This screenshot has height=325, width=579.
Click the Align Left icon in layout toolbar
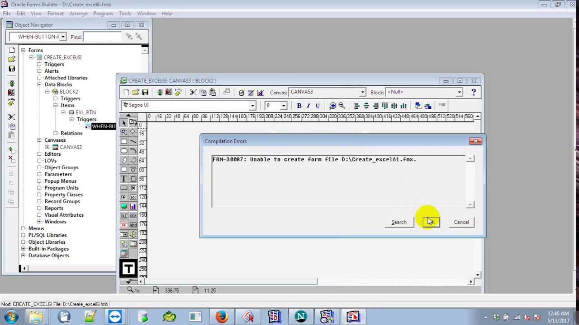(x=356, y=106)
